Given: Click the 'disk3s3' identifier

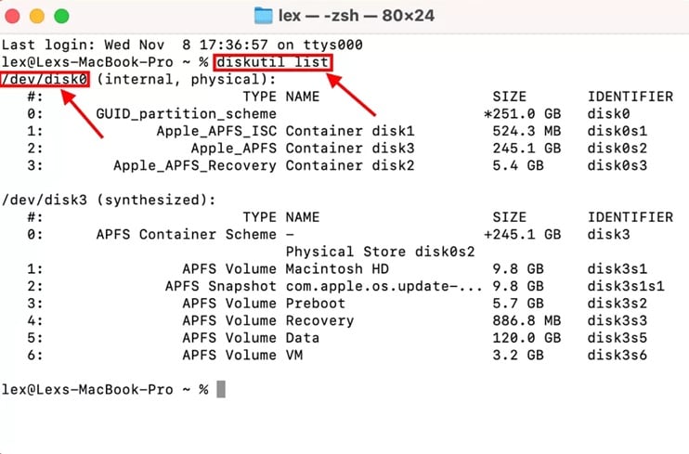Looking at the screenshot, I should (617, 320).
